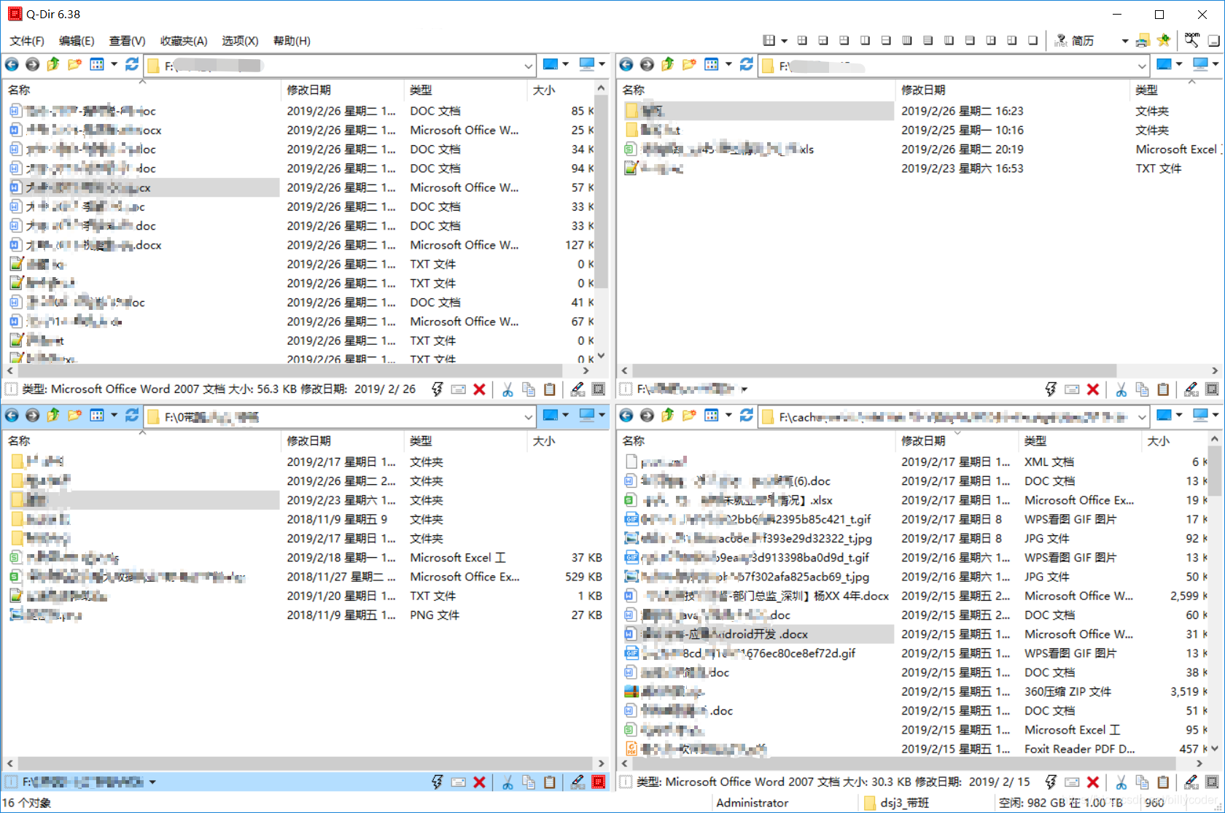The height and width of the screenshot is (813, 1225).
Task: Click the copy icon in top-right status bar
Action: (x=1143, y=389)
